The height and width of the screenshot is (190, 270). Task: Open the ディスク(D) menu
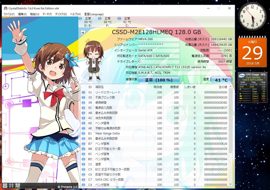[61, 14]
